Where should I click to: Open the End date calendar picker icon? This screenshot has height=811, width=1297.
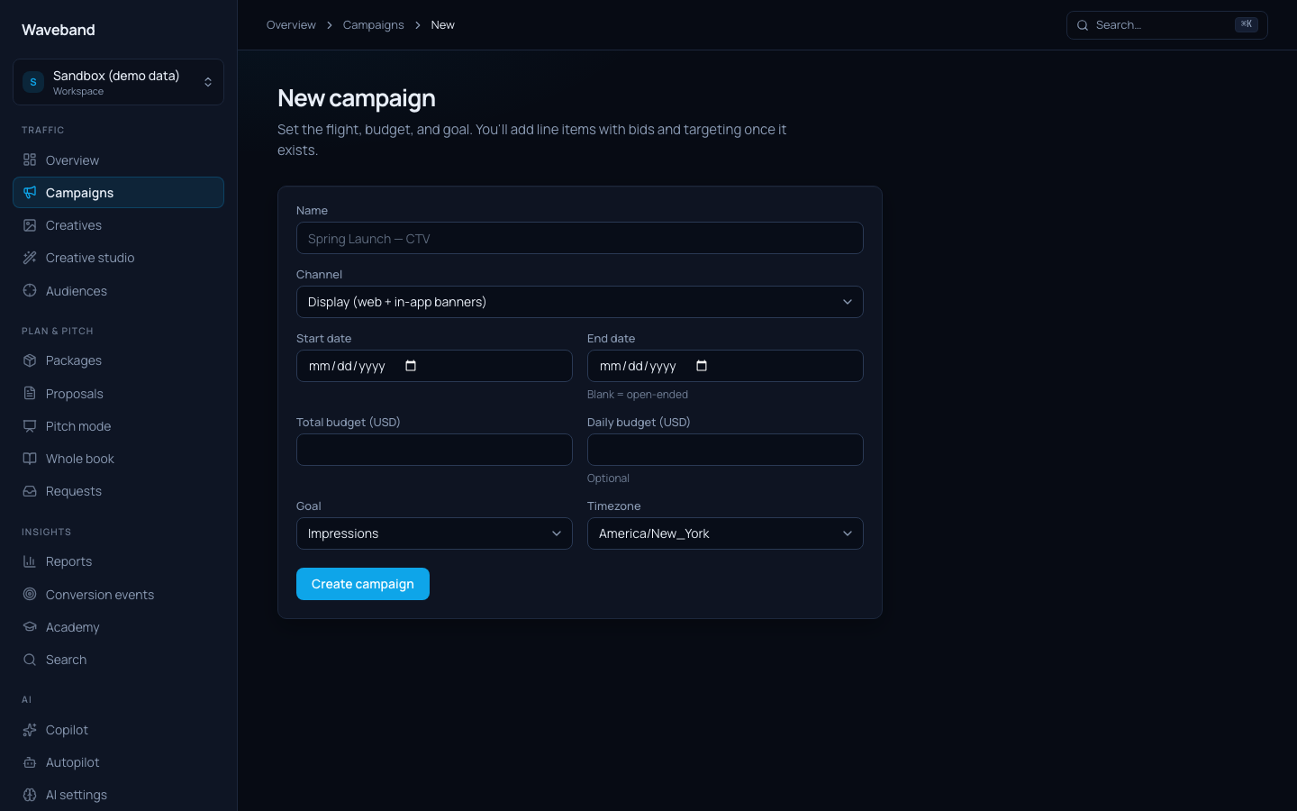click(x=702, y=366)
